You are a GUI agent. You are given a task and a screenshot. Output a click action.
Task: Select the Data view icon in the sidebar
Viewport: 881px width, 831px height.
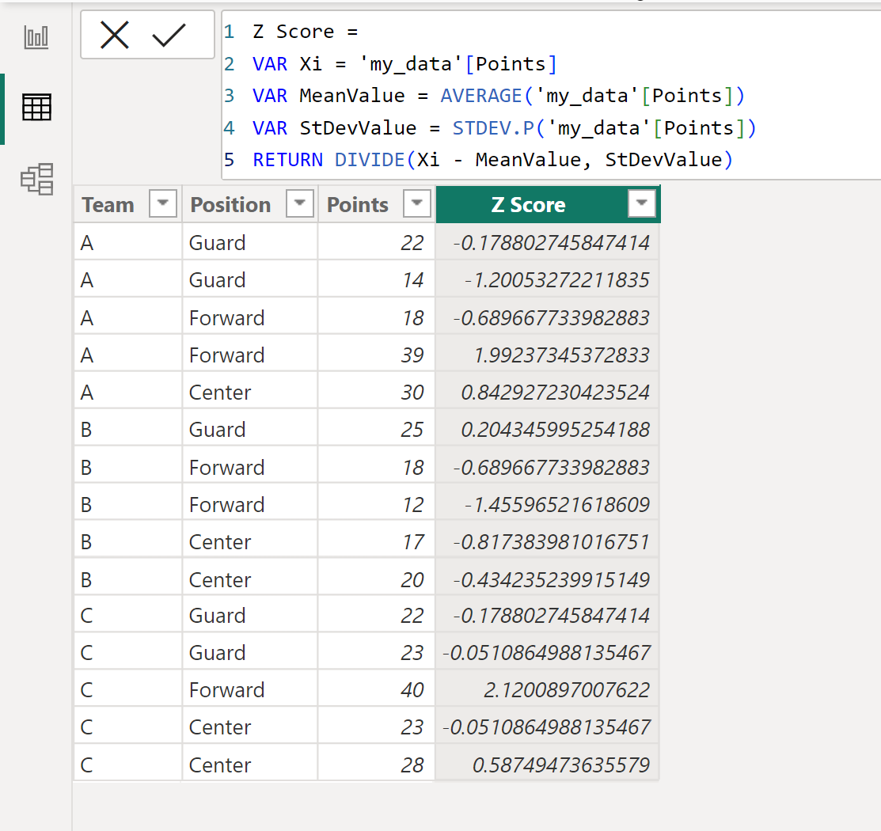(36, 108)
